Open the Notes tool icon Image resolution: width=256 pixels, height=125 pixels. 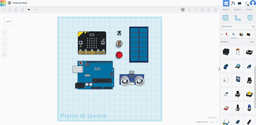(250, 17)
